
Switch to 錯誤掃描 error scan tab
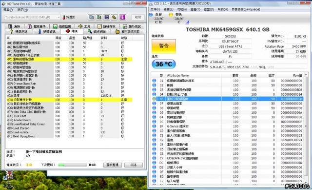(x=97, y=31)
